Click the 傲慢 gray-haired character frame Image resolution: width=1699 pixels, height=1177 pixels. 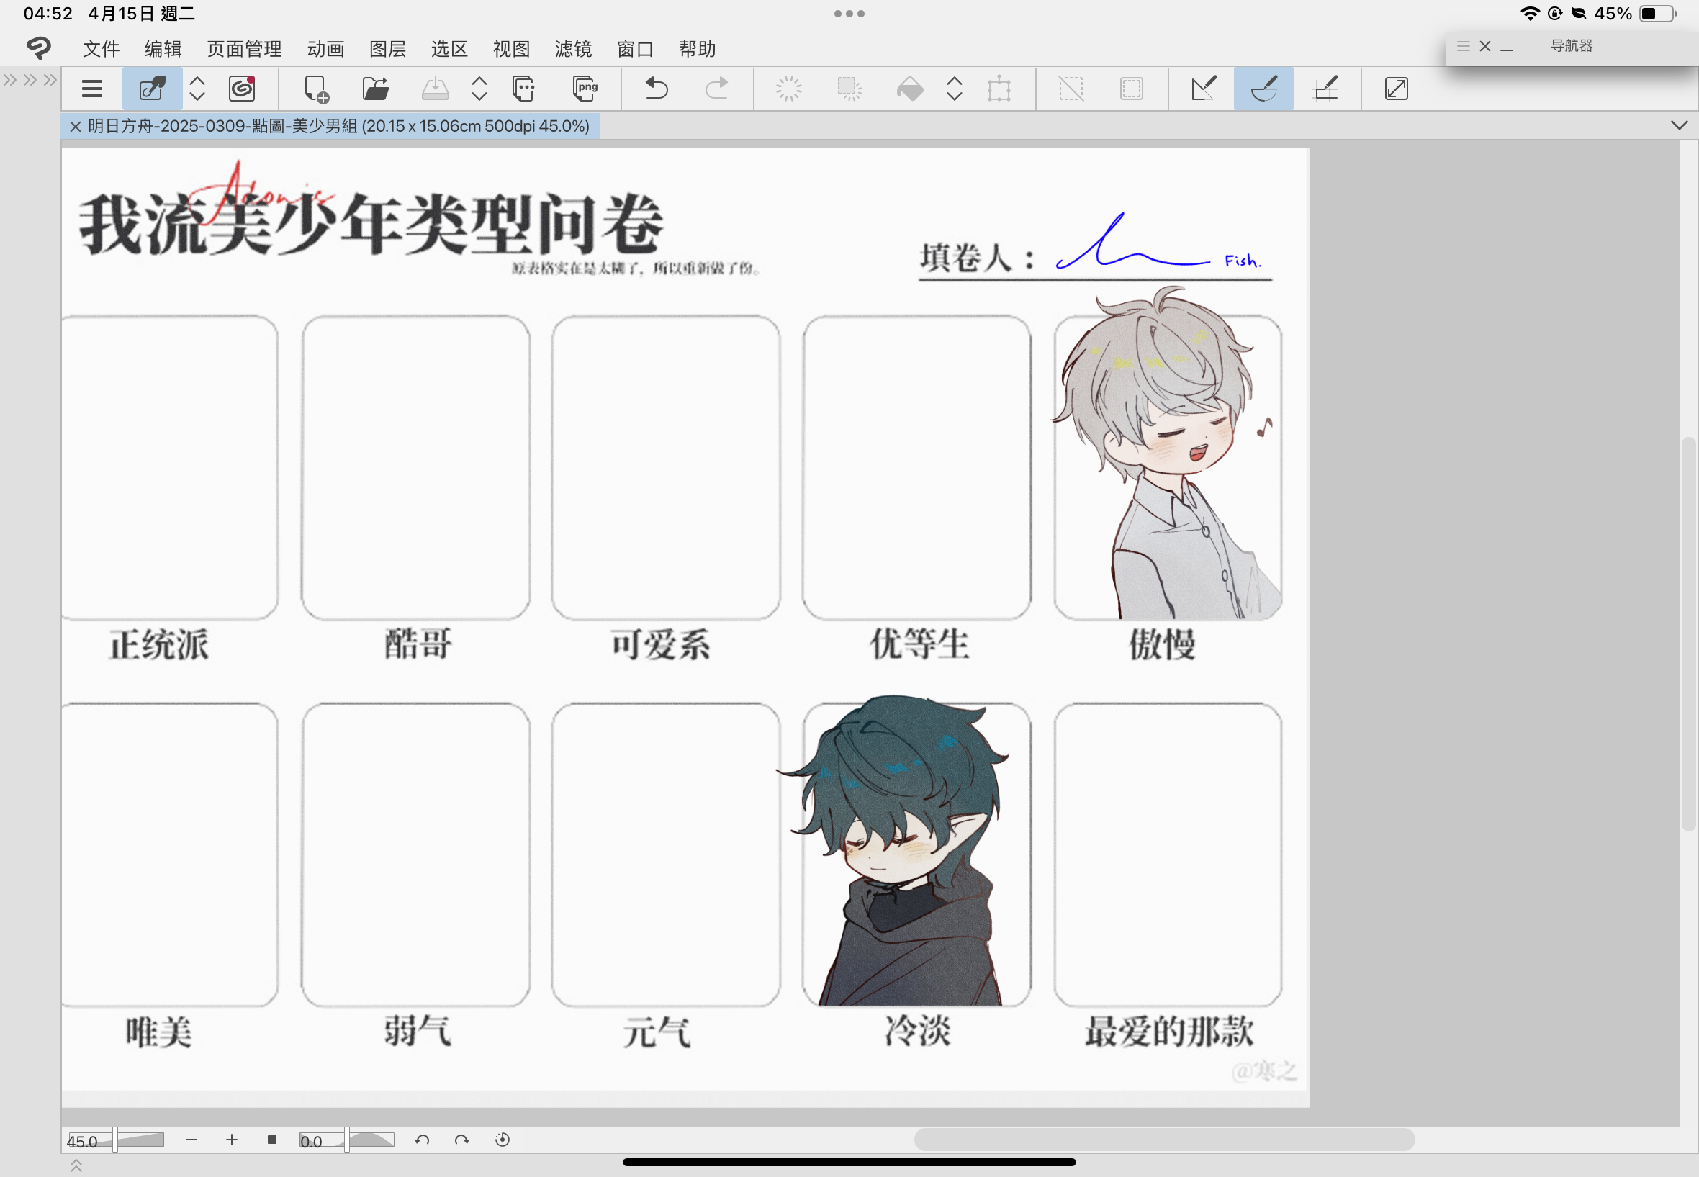point(1167,467)
